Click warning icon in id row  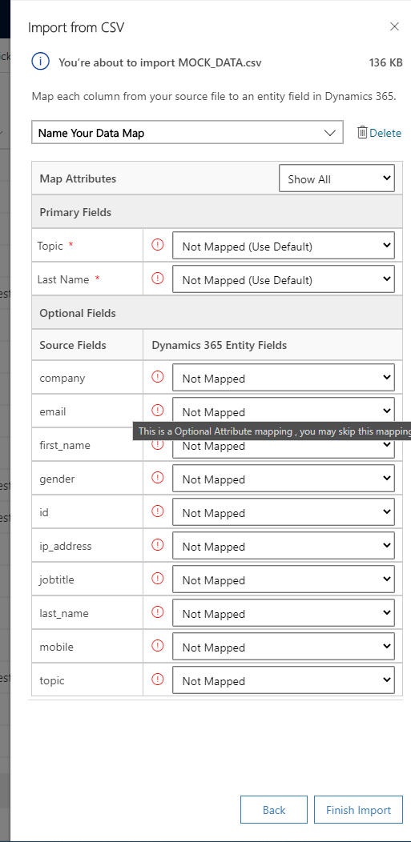157,511
